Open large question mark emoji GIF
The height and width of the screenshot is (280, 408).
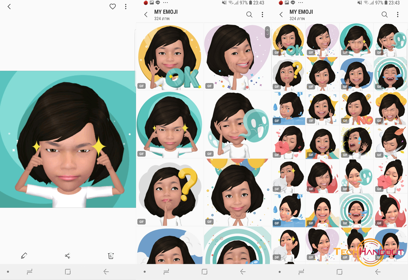coord(169,192)
